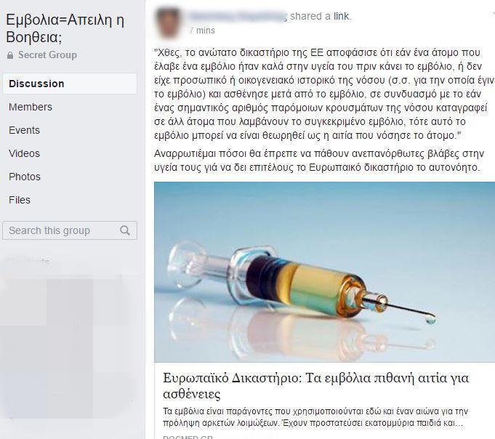Click the DOCMED.GR source domain
The height and width of the screenshot is (439, 495).
(188, 438)
